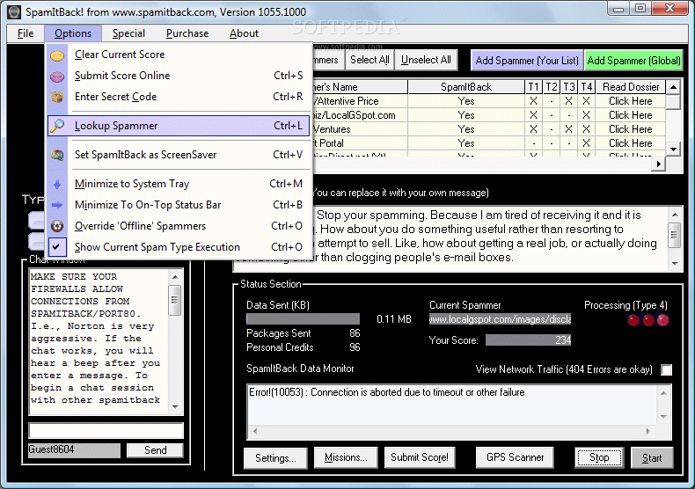
Task: Open dossier Click Here for LocalGSpot.com row
Action: tap(630, 115)
